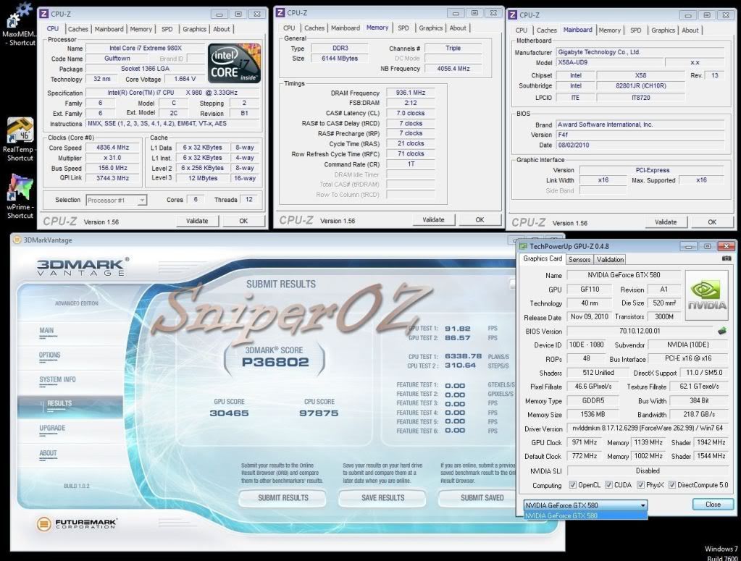Click the Intel Core i7 logo badge
Screen dimensions: 741x561
coord(233,64)
